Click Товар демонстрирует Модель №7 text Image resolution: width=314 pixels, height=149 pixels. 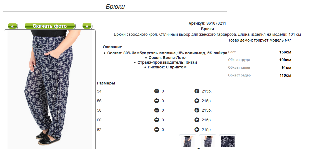(x=260, y=40)
